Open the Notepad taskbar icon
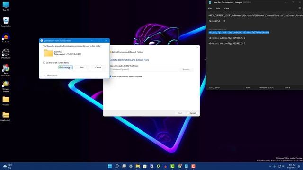 click(x=186, y=166)
